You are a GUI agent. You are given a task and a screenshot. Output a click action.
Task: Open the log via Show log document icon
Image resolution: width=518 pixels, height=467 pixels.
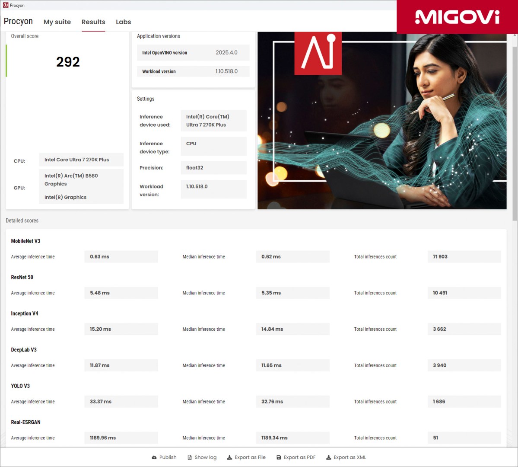[190, 457]
